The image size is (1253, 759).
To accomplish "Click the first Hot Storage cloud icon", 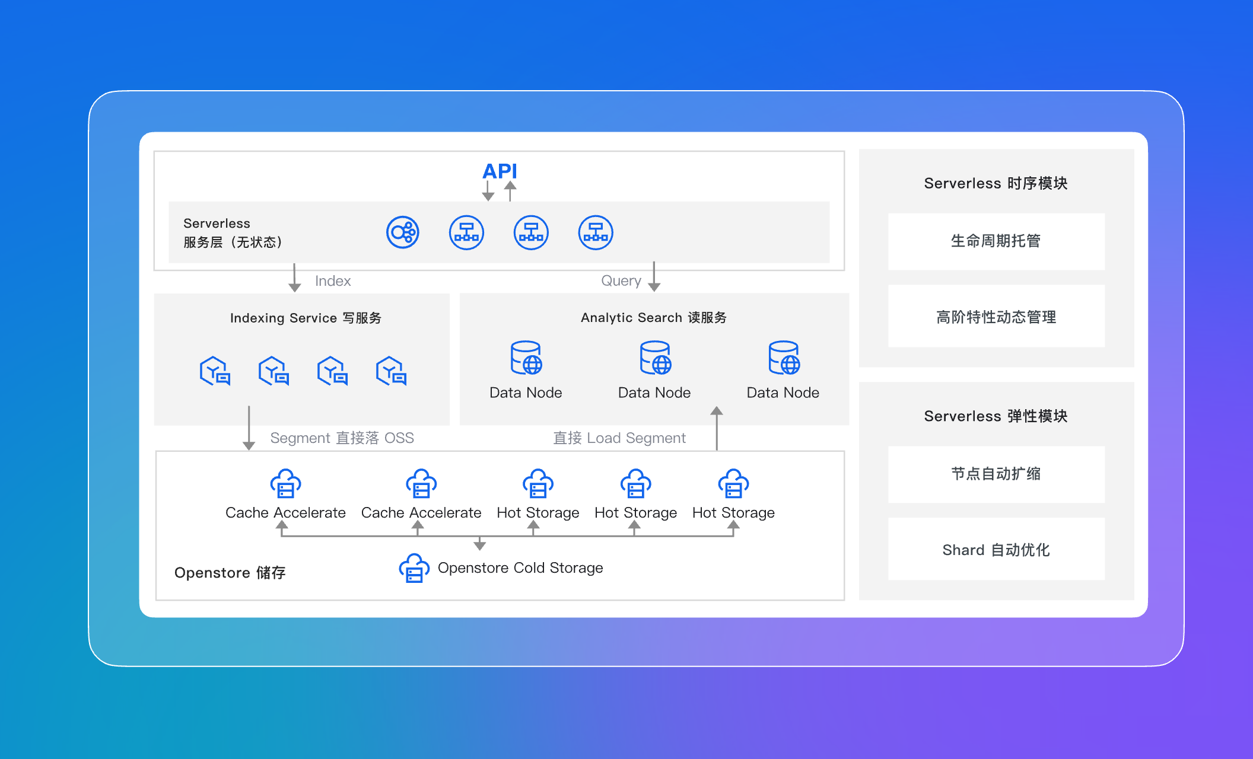I will [538, 483].
